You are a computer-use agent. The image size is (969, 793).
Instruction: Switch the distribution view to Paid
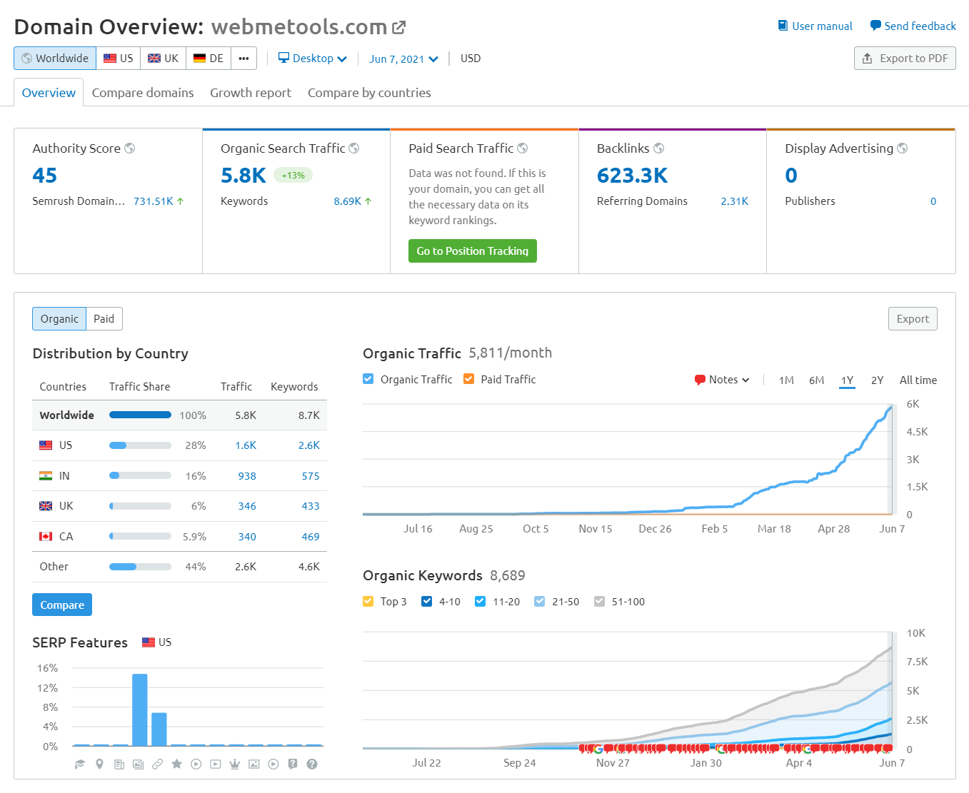[x=104, y=319]
